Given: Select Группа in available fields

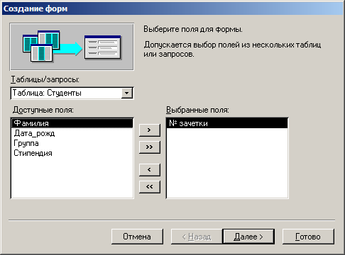Looking at the screenshot, I should tap(72, 143).
